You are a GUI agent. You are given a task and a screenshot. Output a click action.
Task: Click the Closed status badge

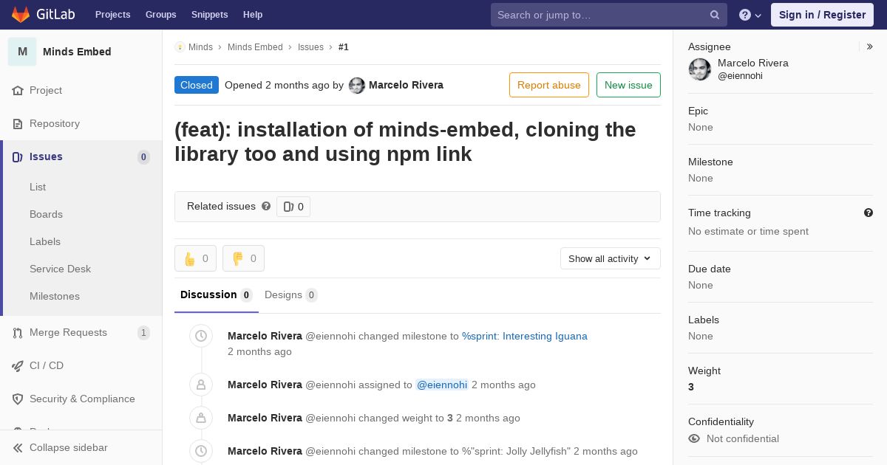pyautogui.click(x=197, y=85)
